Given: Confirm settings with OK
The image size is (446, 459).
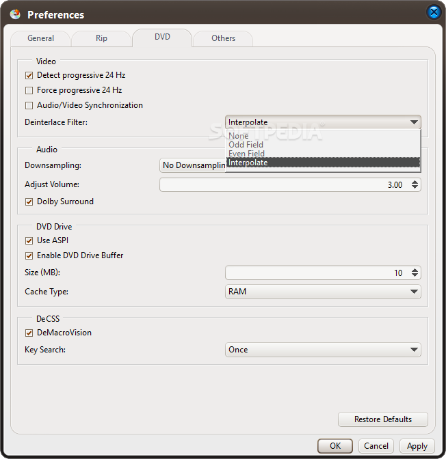Looking at the screenshot, I should pos(335,446).
